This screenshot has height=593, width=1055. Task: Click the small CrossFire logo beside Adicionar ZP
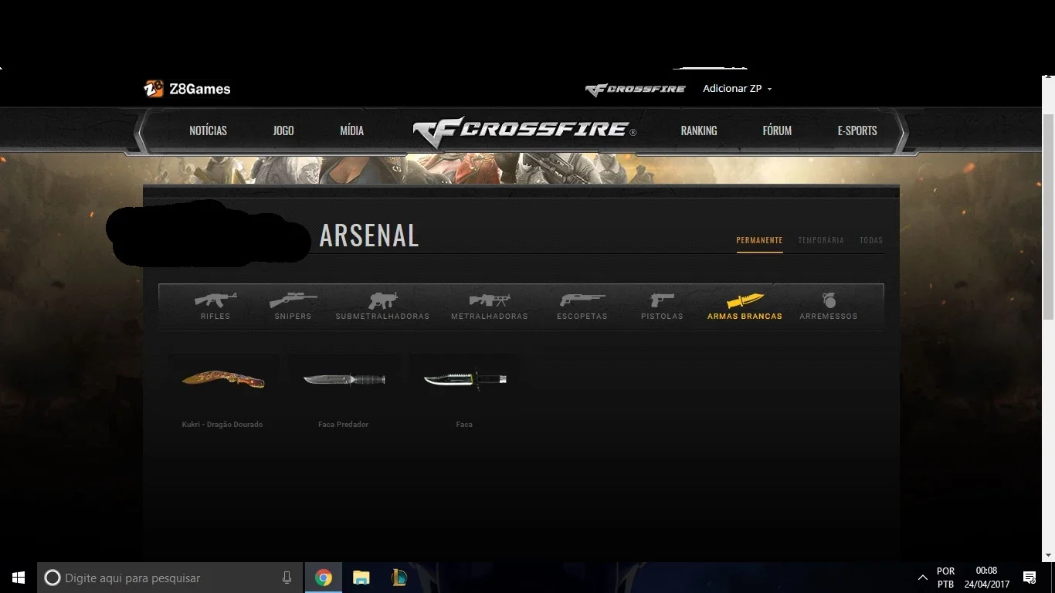(x=635, y=90)
